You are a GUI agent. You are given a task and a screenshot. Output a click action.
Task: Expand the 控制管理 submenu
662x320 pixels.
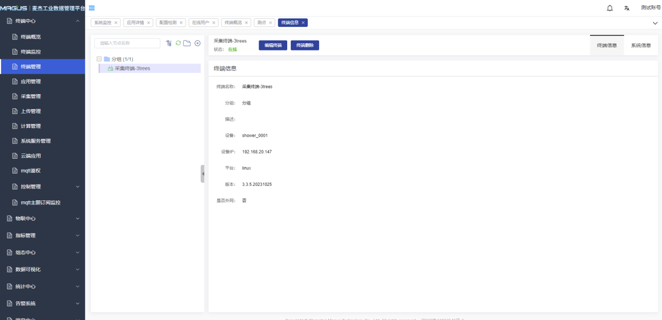[78, 187]
